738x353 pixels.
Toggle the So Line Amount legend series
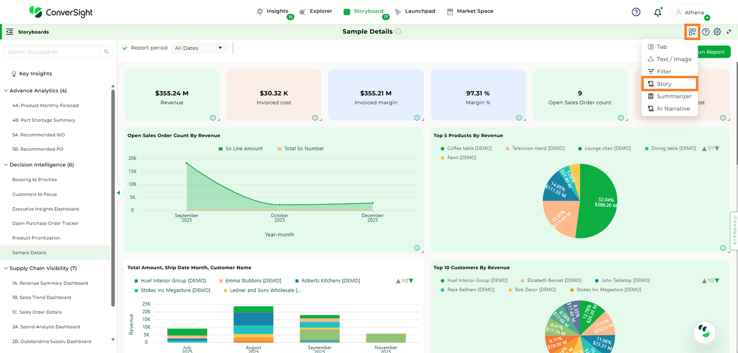tap(240, 149)
